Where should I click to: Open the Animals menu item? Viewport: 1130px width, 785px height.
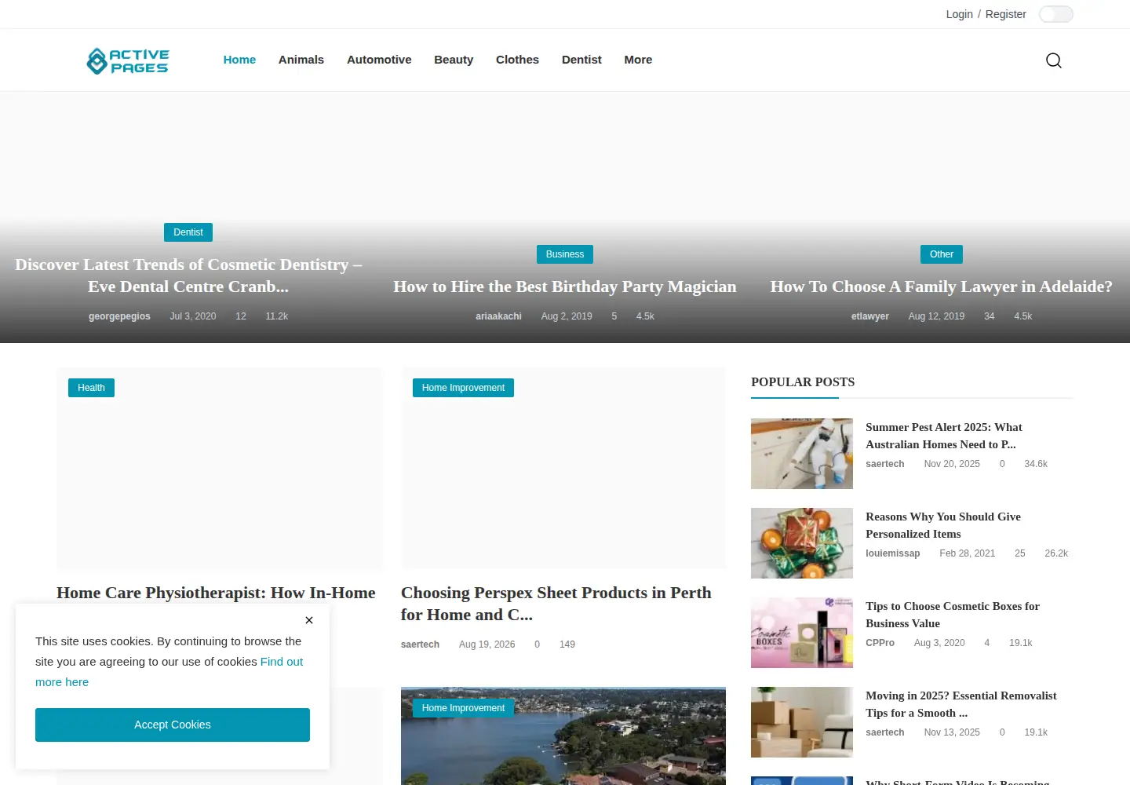(301, 60)
